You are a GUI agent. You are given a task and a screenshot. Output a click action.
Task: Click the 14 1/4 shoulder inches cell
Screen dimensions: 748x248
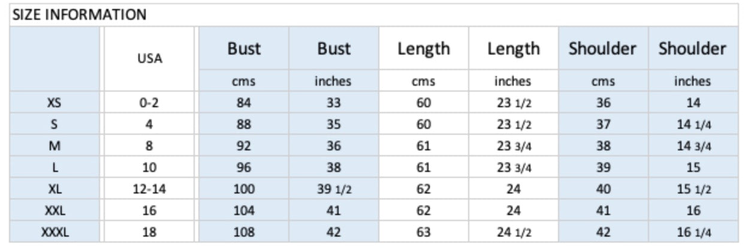(693, 125)
